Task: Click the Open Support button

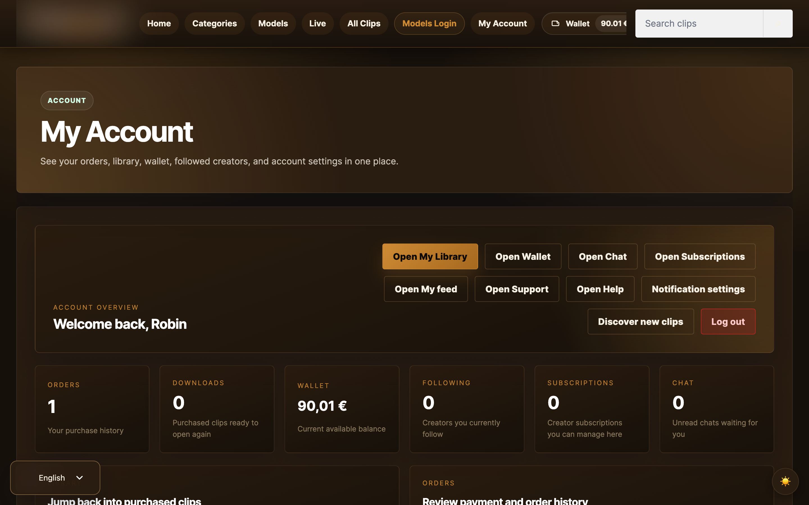Action: (517, 289)
